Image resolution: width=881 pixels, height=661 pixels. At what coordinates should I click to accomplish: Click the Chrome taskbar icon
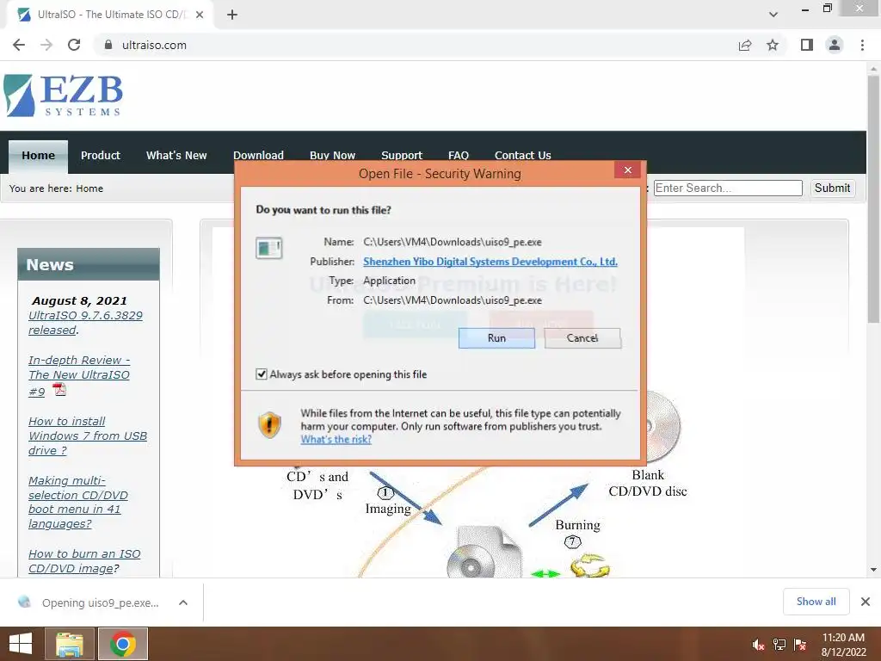pos(123,644)
